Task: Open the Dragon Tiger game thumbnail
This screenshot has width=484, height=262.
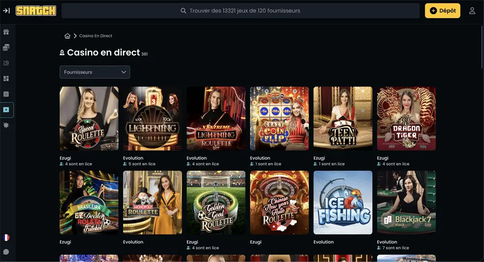Action: click(x=407, y=118)
